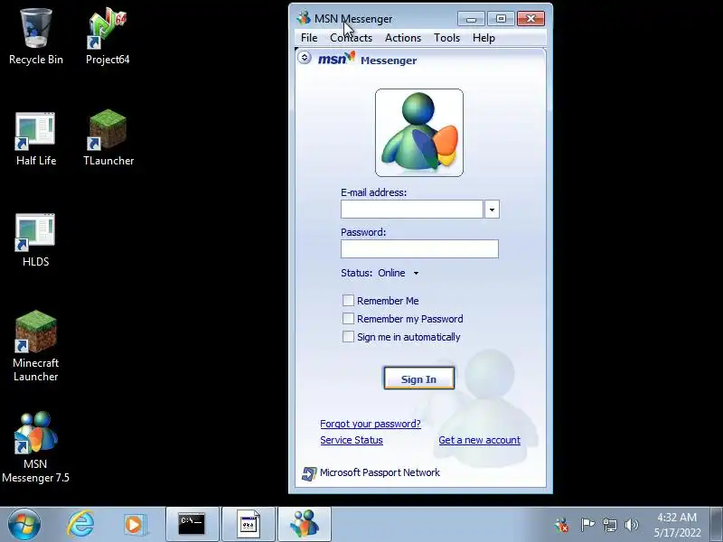The height and width of the screenshot is (542, 723).
Task: Minimize the MSN Messenger window
Action: coord(471,19)
